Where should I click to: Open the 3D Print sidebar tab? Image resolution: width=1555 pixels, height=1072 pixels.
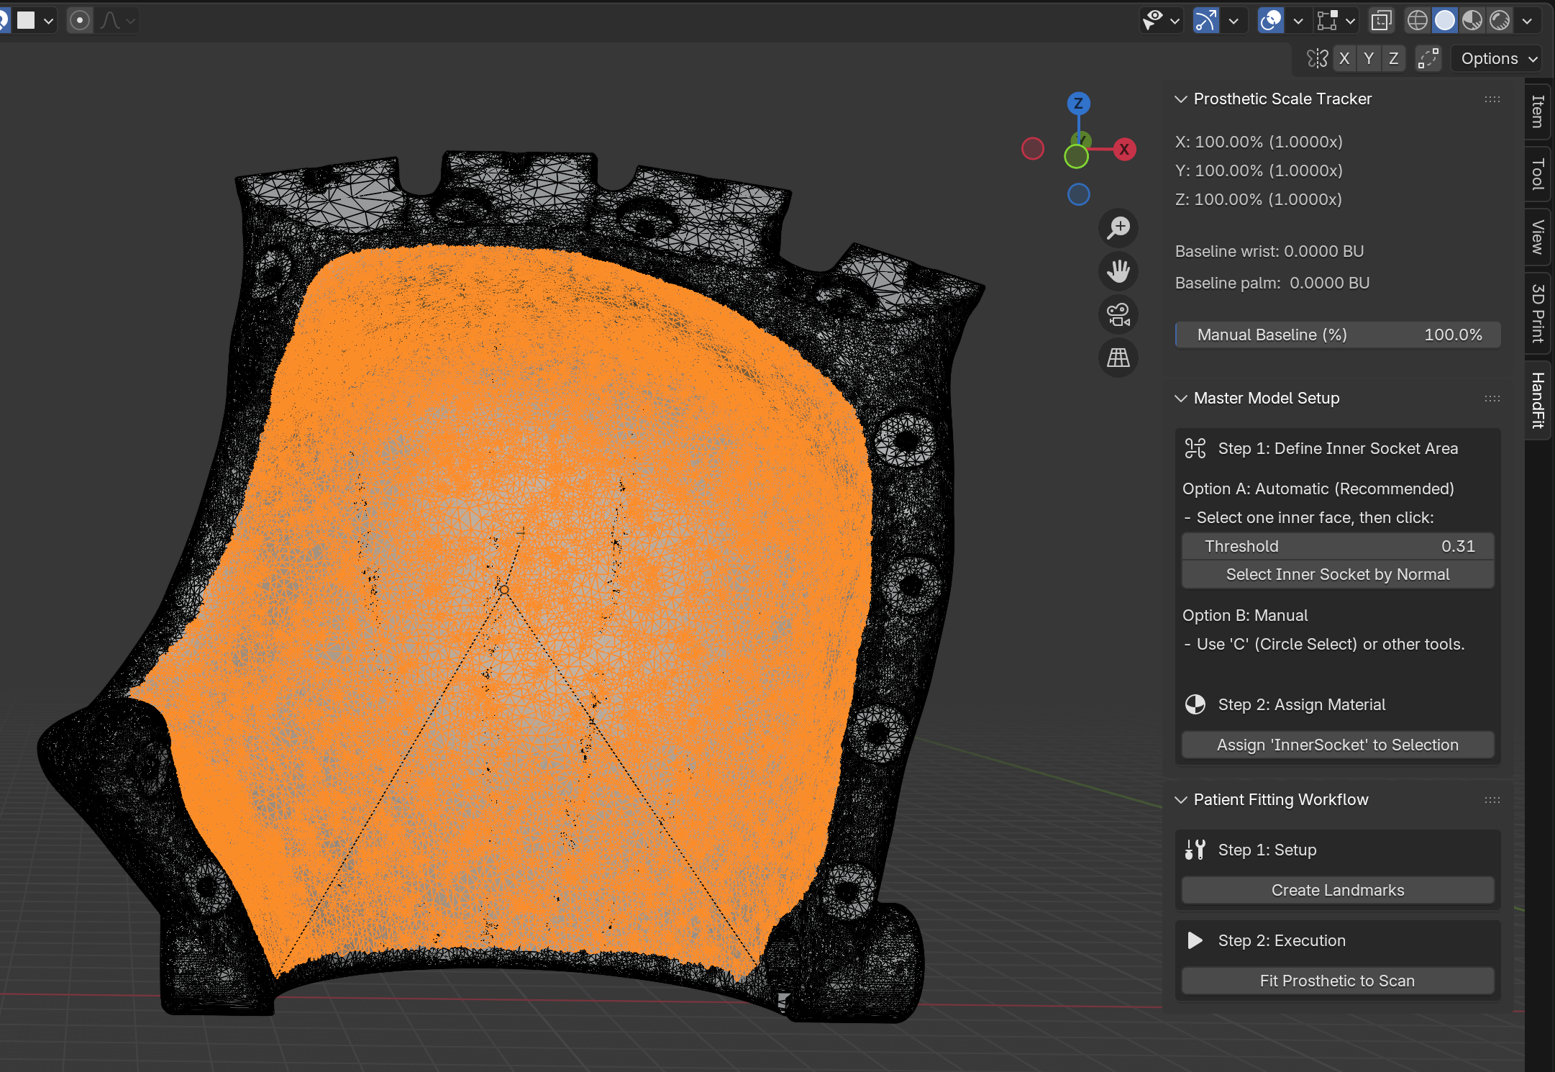[x=1538, y=313]
